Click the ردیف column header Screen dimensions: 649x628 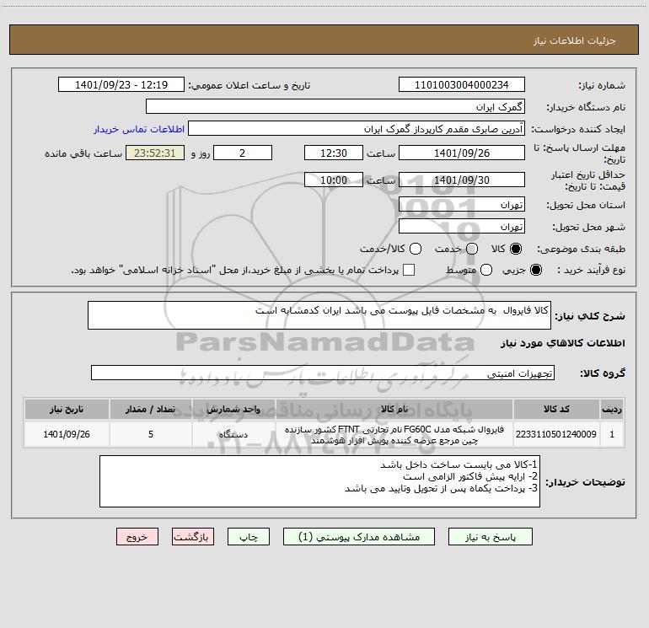[612, 409]
